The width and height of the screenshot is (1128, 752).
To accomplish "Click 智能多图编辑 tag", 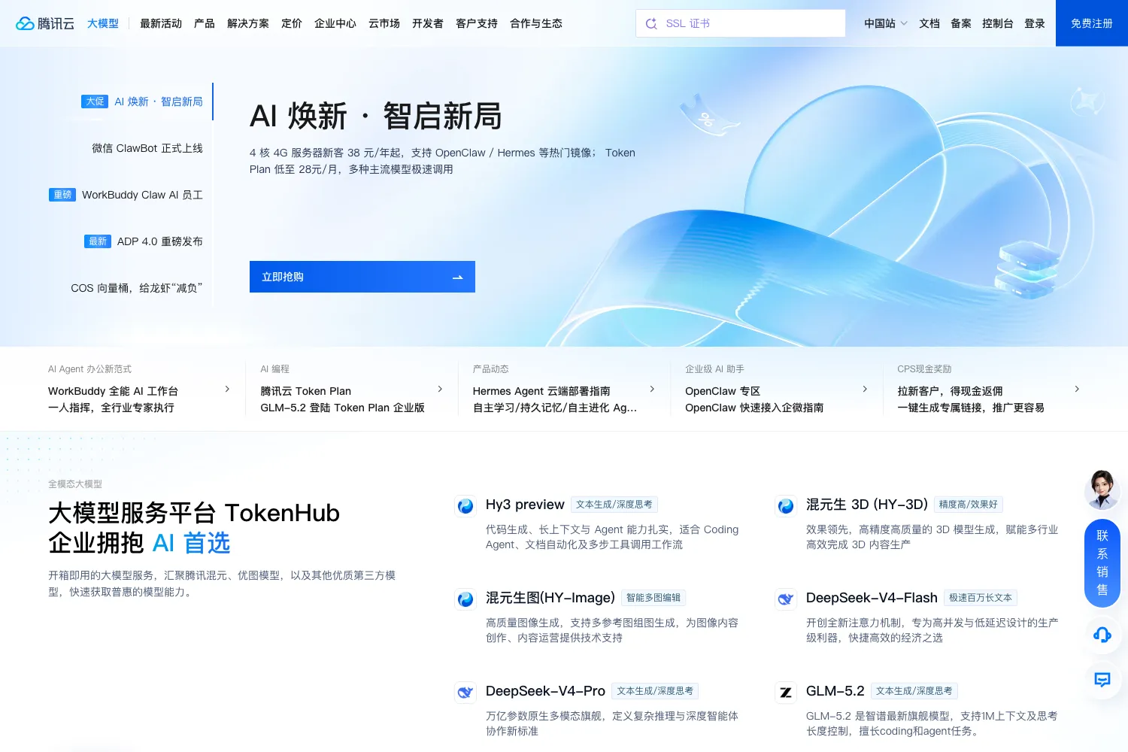I will (653, 598).
